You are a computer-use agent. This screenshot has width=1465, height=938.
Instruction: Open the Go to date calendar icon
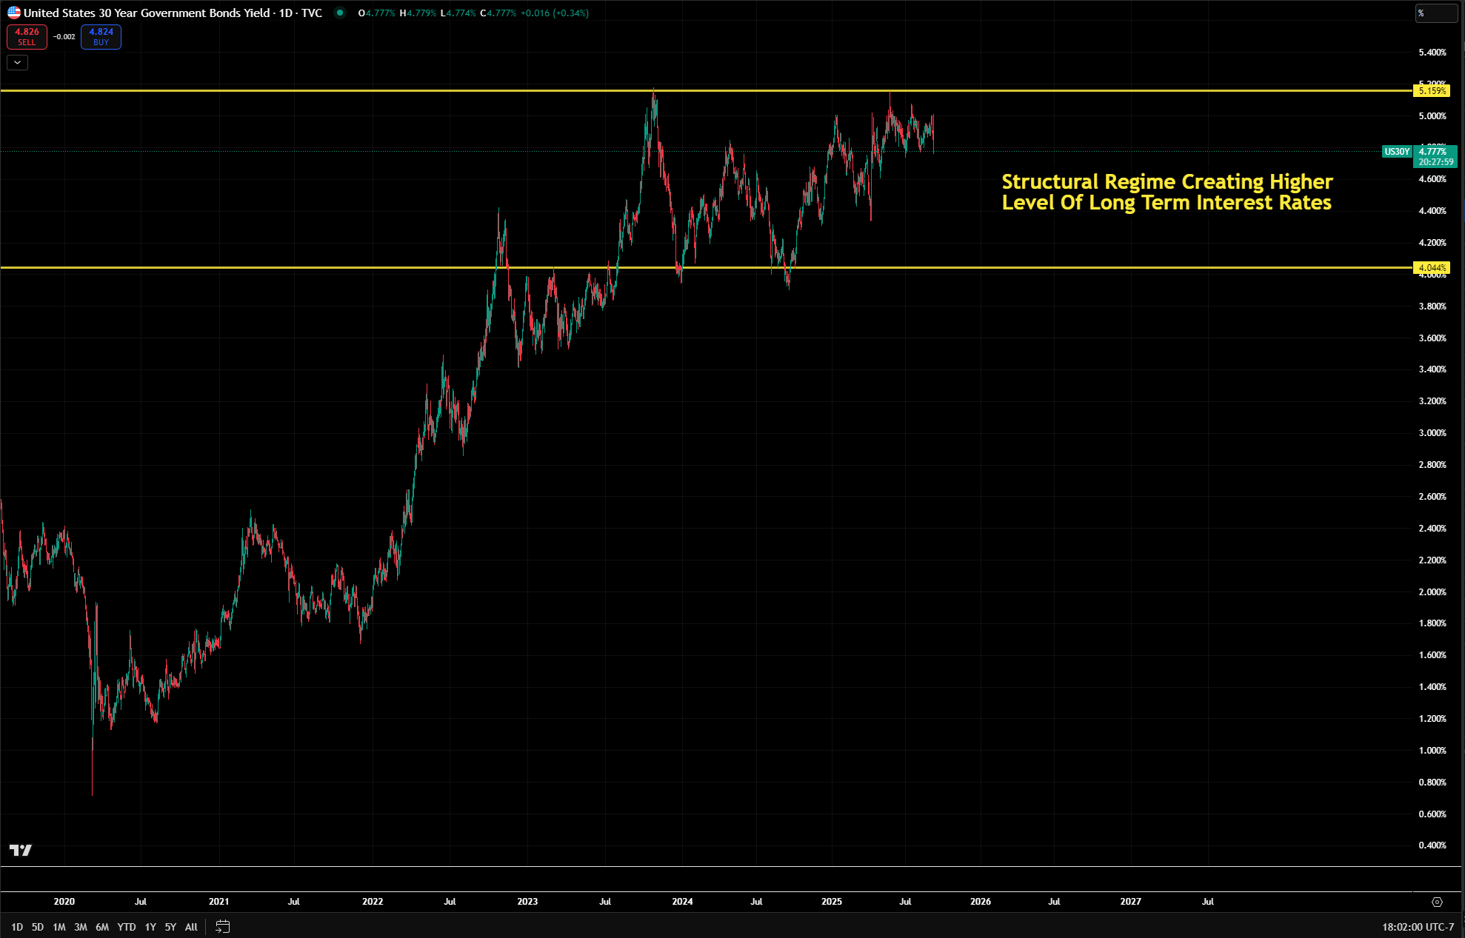click(x=222, y=927)
